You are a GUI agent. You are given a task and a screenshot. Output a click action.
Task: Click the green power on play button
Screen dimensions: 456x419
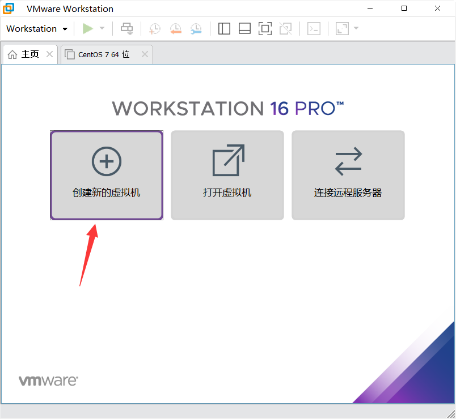[x=87, y=28]
